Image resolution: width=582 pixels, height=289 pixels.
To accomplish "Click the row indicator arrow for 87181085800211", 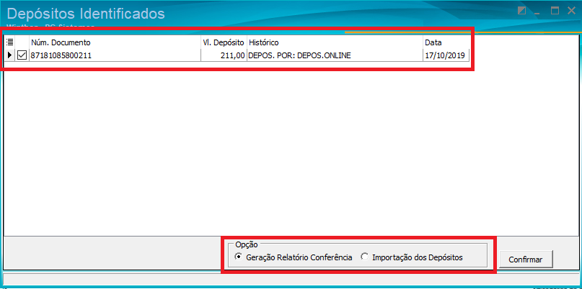I will click(10, 55).
